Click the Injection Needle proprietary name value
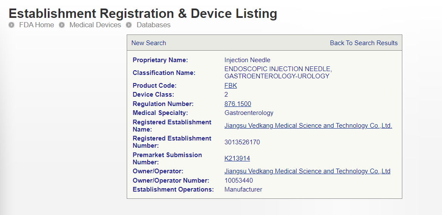442x215 pixels. click(x=247, y=60)
